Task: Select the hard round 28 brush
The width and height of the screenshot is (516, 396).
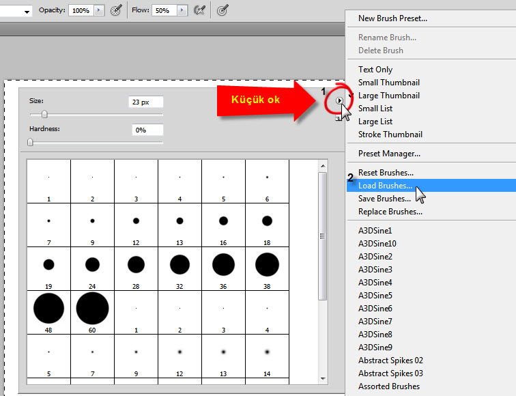Action: [x=136, y=268]
